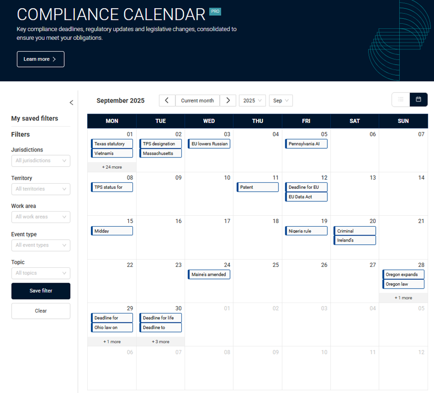This screenshot has width=434, height=393.
Task: Expand the All territories dropdown
Action: click(41, 189)
